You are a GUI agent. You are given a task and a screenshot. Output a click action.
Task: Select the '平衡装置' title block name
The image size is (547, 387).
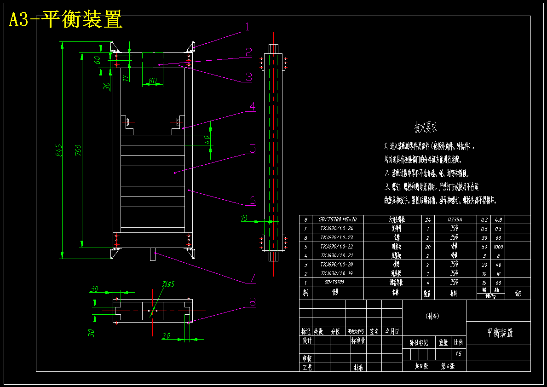tap(500, 333)
